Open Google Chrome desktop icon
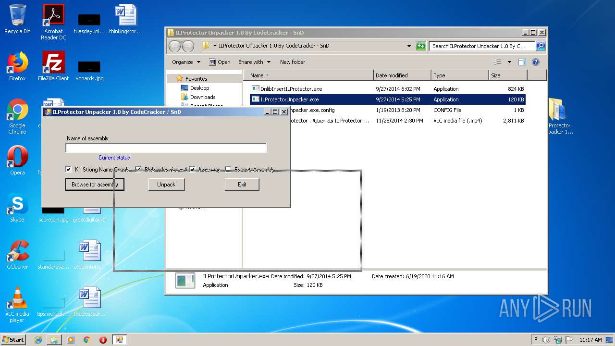 pyautogui.click(x=17, y=116)
